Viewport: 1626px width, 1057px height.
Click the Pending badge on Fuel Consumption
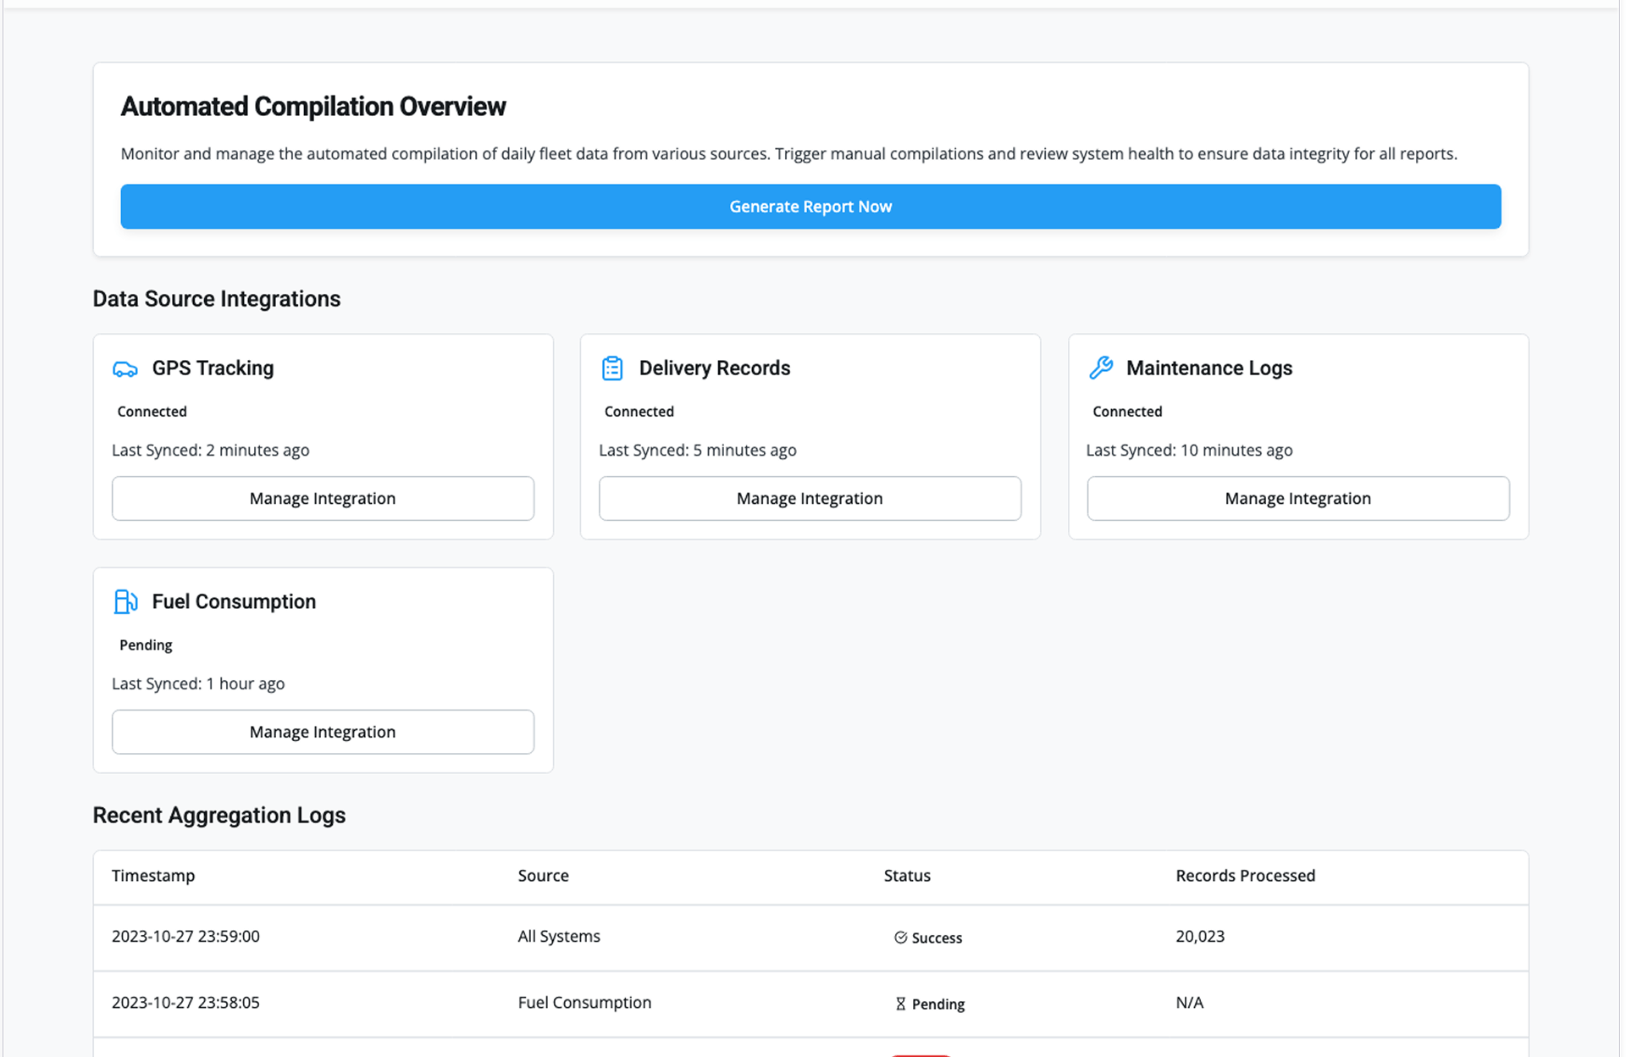pos(146,645)
